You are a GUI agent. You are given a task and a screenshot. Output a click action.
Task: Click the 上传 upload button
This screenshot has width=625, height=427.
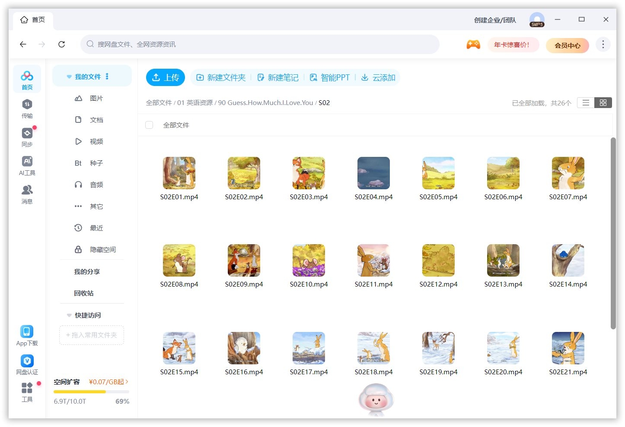[x=166, y=77]
